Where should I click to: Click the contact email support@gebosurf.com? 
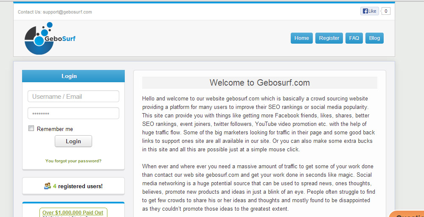click(67, 12)
